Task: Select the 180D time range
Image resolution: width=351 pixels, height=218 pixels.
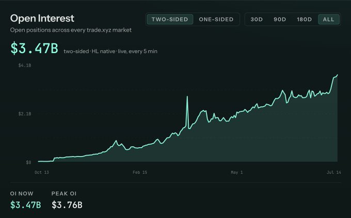Action: tap(304, 20)
